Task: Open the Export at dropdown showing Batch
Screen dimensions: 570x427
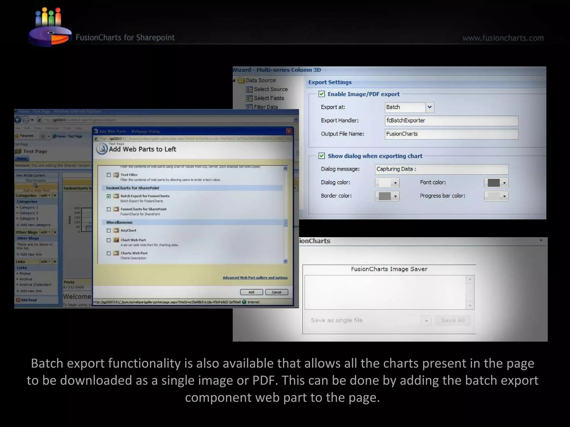Action: tap(429, 107)
